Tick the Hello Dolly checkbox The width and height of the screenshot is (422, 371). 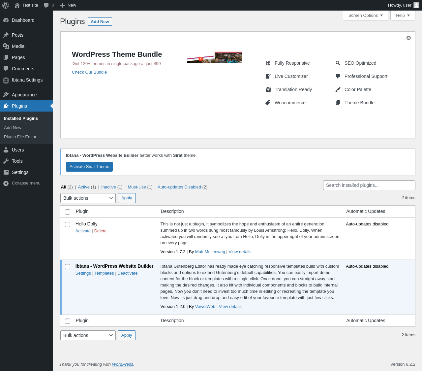tap(68, 224)
